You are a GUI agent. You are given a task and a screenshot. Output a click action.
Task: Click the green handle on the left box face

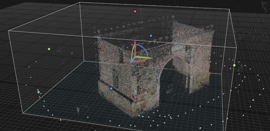49,49
